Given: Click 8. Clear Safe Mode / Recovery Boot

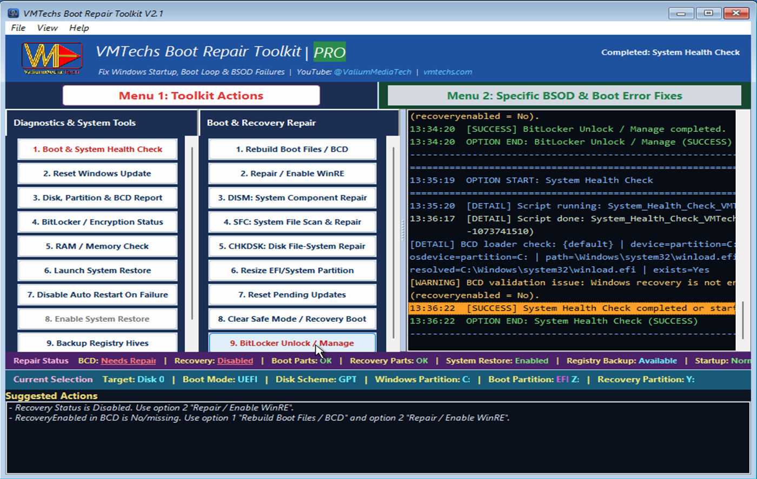Looking at the screenshot, I should pos(292,319).
